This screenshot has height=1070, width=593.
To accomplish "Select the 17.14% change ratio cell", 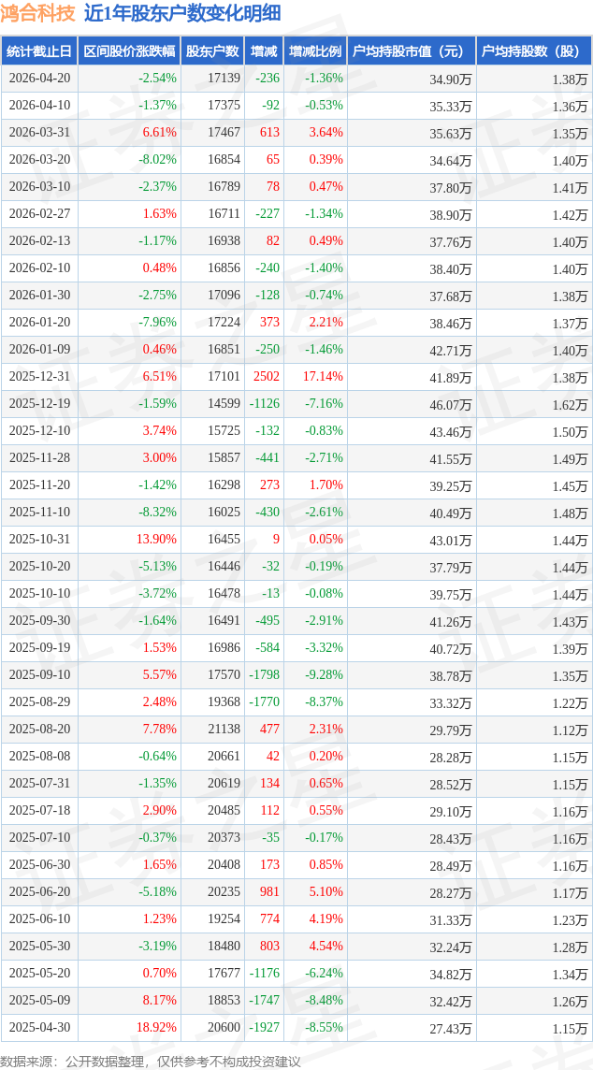I will coord(323,377).
